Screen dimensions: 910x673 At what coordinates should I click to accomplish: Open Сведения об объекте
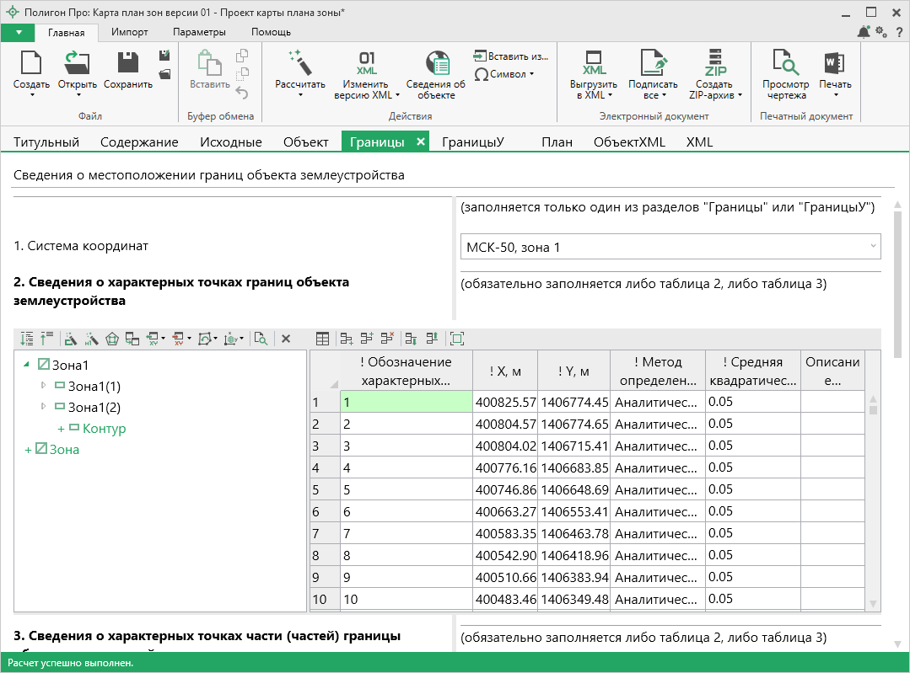pos(435,63)
